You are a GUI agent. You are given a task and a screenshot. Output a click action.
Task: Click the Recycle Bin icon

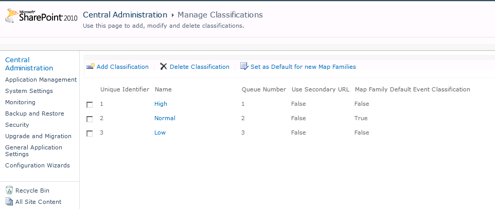pyautogui.click(x=9, y=191)
